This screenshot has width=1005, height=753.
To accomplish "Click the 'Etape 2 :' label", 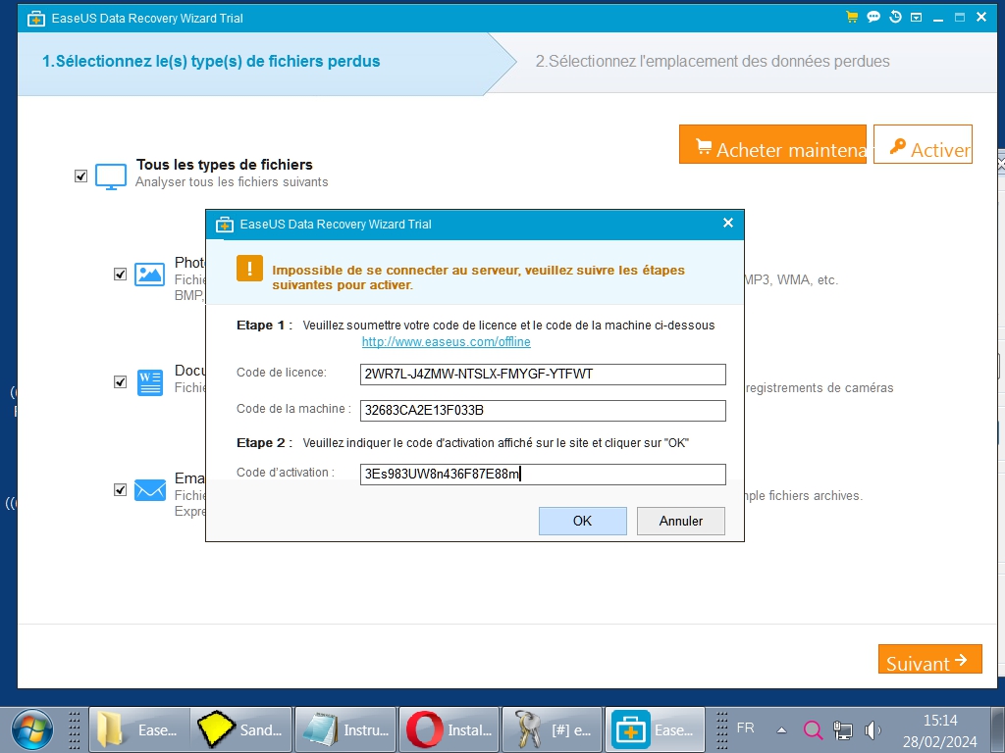I will pyautogui.click(x=264, y=443).
